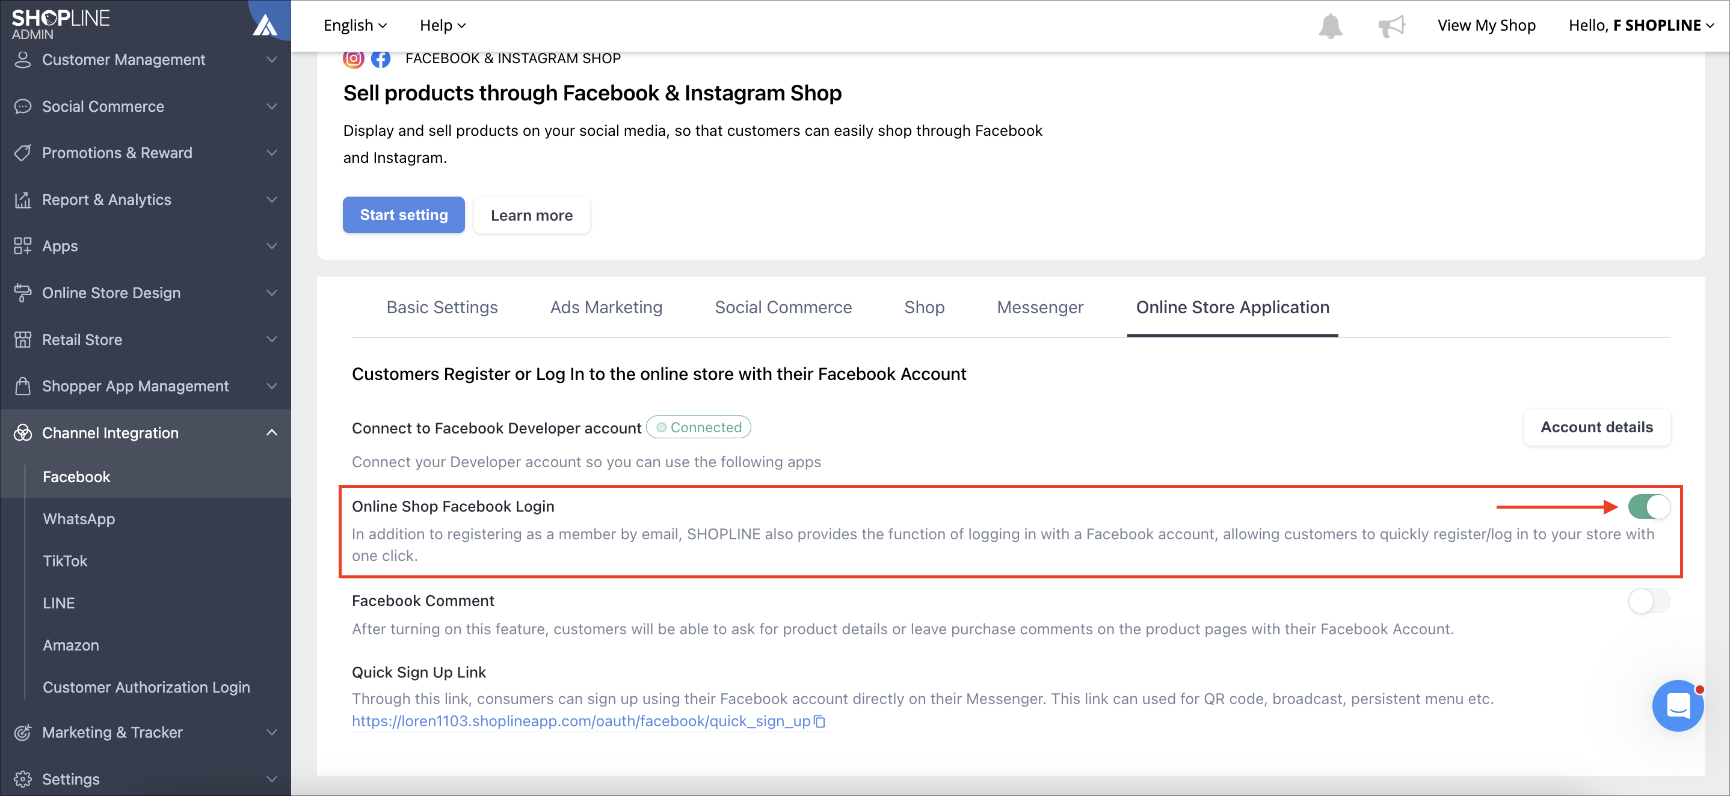
Task: Enable the Facebook Comment switch
Action: tap(1648, 601)
